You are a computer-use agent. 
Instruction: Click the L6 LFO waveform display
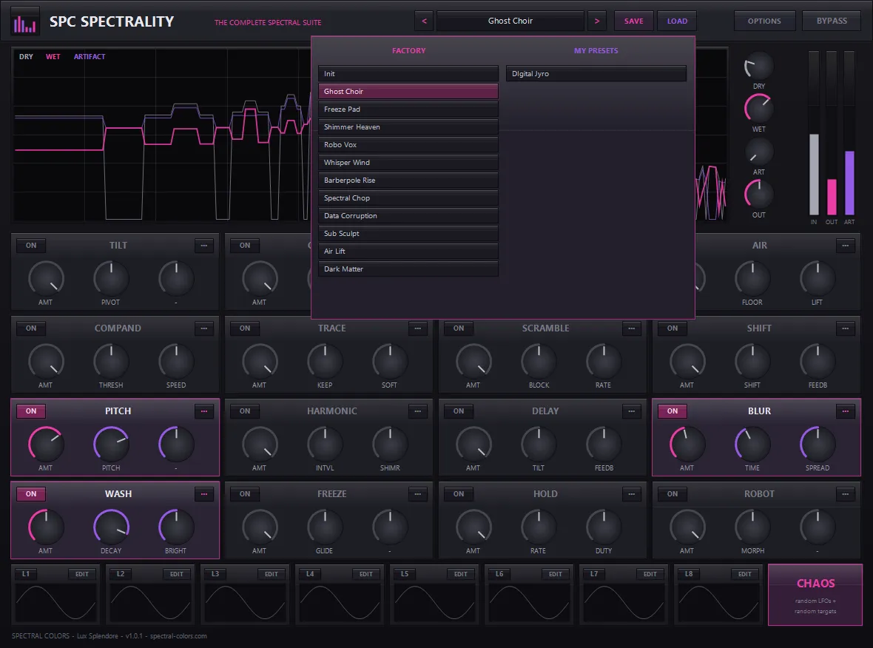pyautogui.click(x=529, y=602)
